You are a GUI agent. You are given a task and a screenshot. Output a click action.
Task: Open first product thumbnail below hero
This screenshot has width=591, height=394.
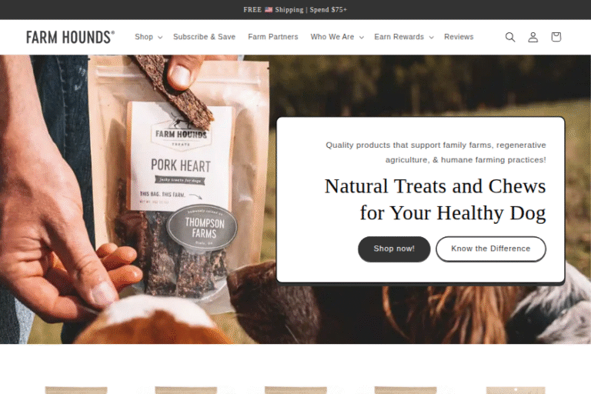[76, 390]
